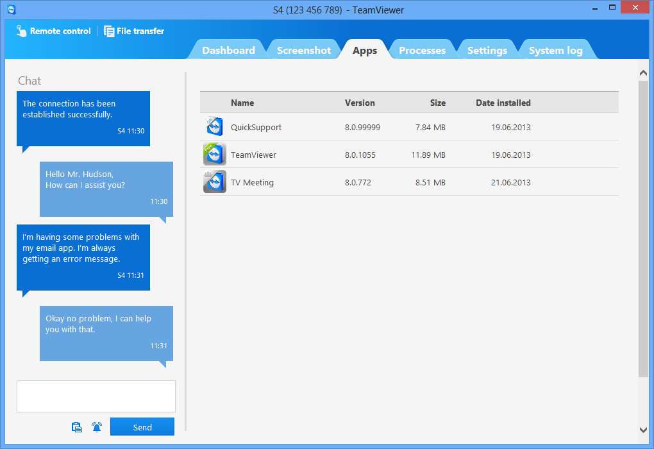Image resolution: width=654 pixels, height=449 pixels.
Task: Sort apps by the Size column header
Action: tap(437, 103)
